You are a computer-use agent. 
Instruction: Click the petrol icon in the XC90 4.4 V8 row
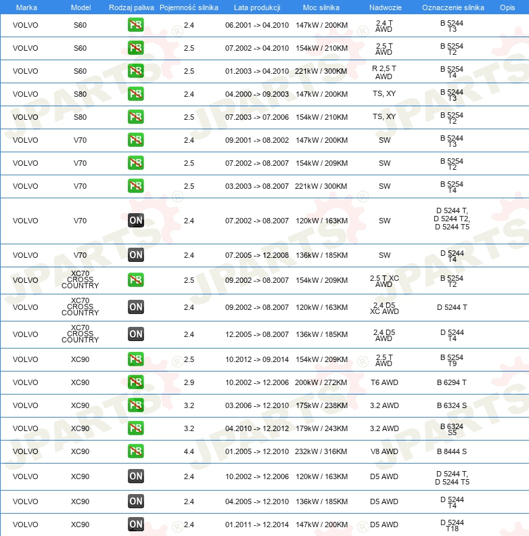136,451
